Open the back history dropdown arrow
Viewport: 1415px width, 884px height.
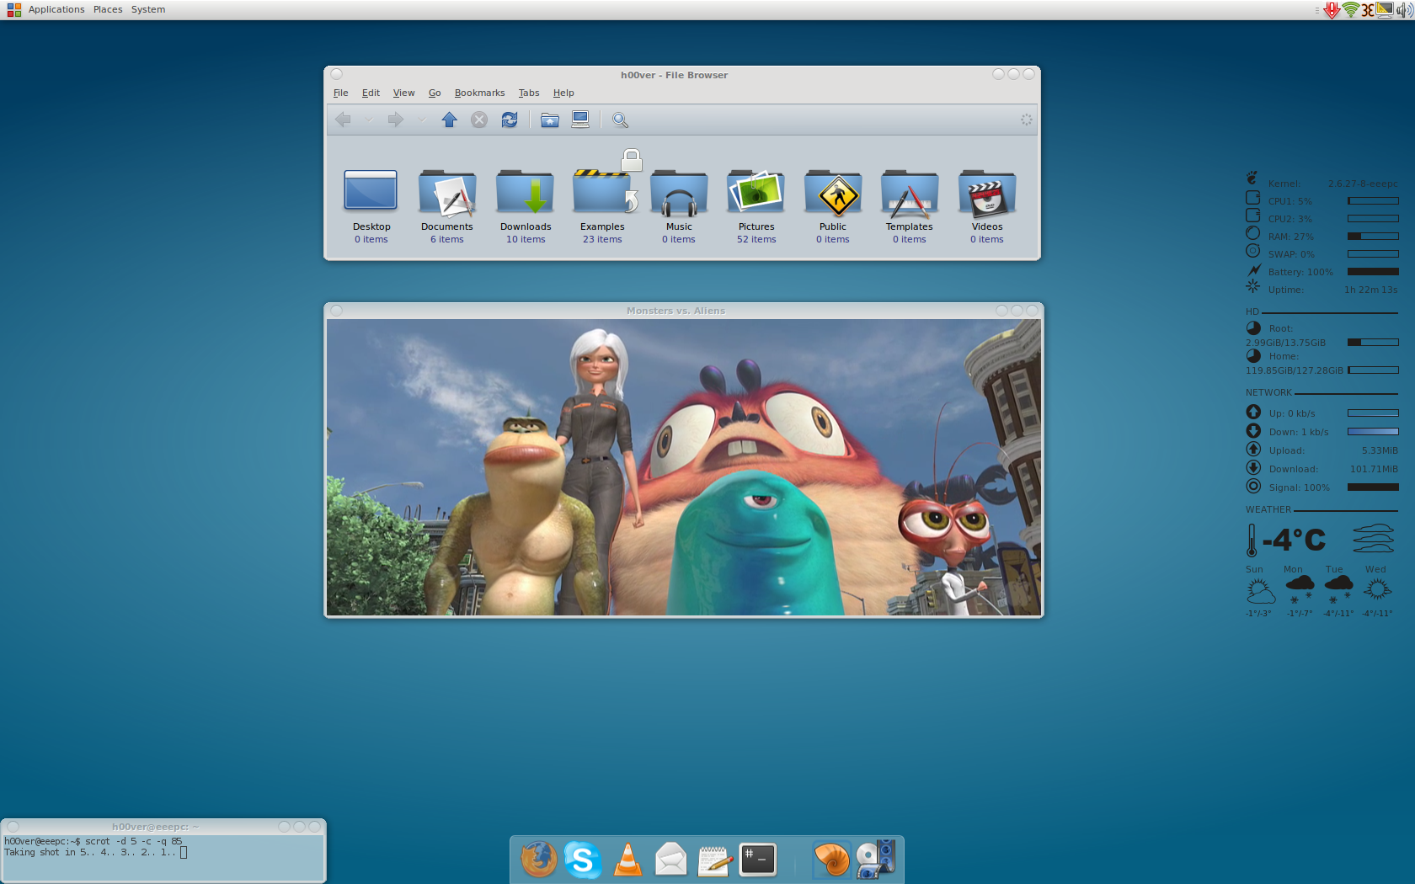coord(369,120)
